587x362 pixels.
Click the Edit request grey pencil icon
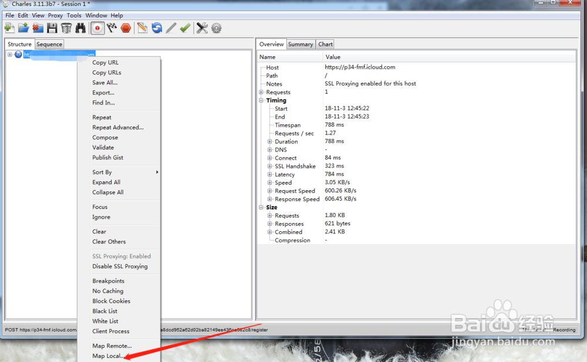[x=171, y=28]
